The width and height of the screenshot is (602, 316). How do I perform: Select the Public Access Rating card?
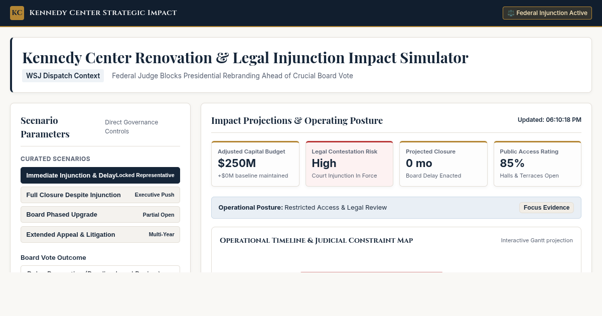(x=537, y=164)
